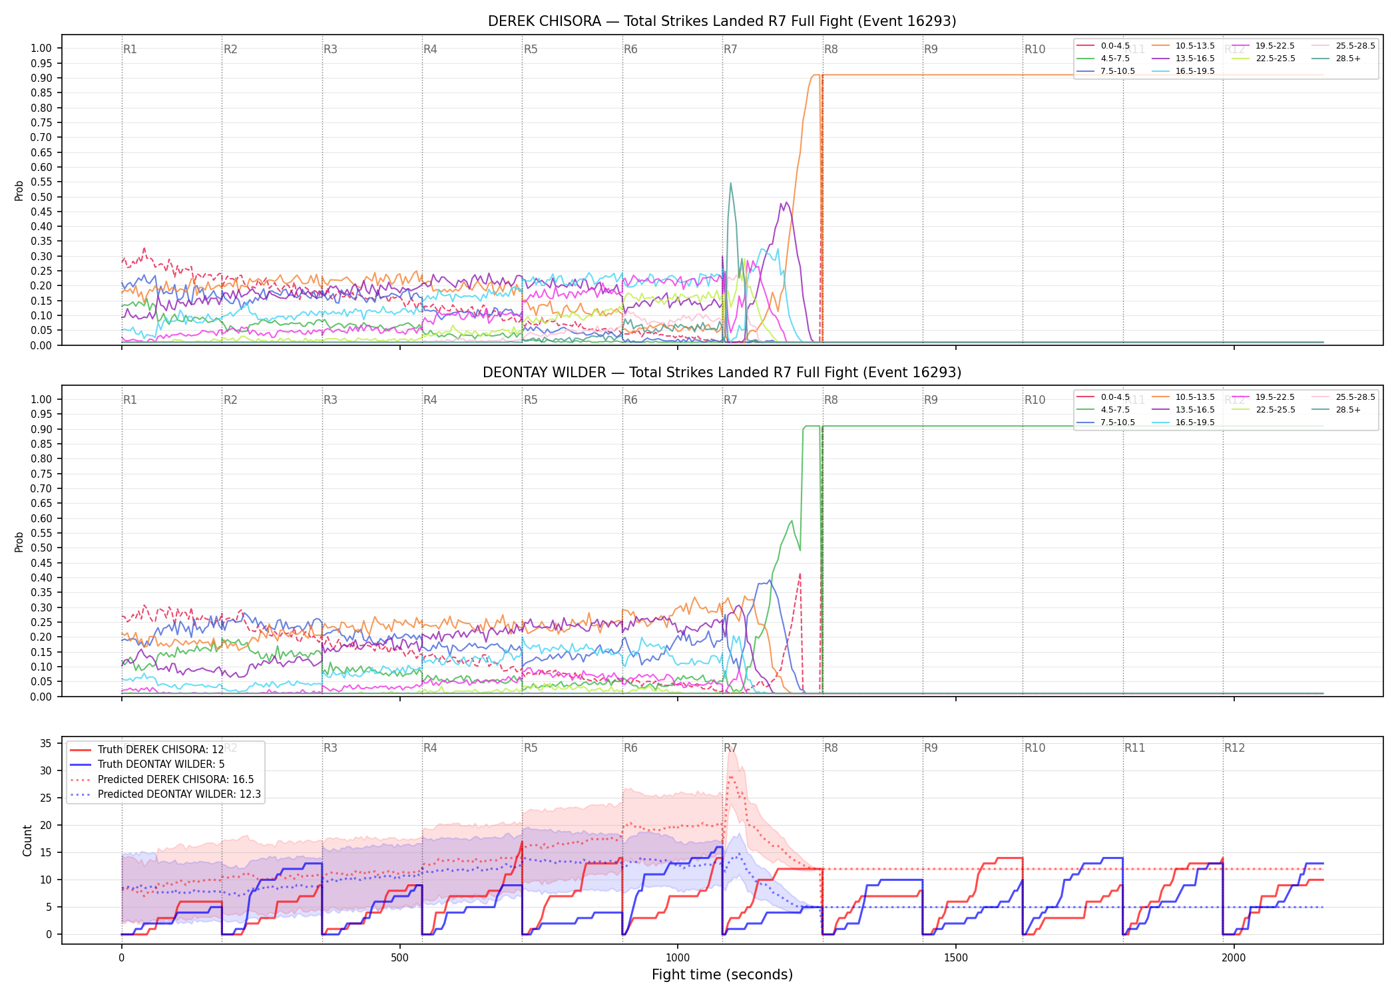Click the 1000 tick label on time axis
1398x998 pixels.
[678, 958]
